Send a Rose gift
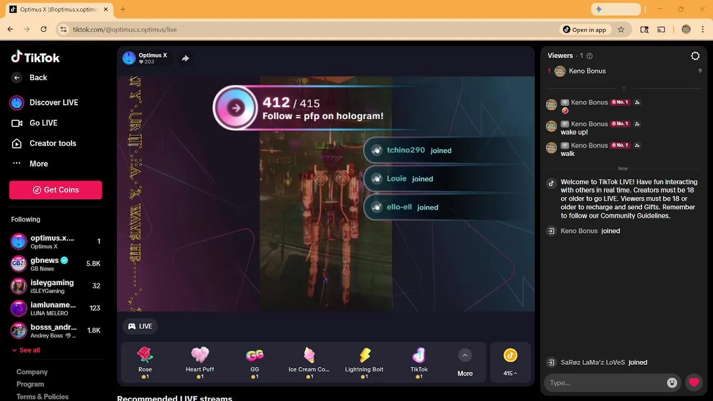This screenshot has height=401, width=713. tap(145, 363)
